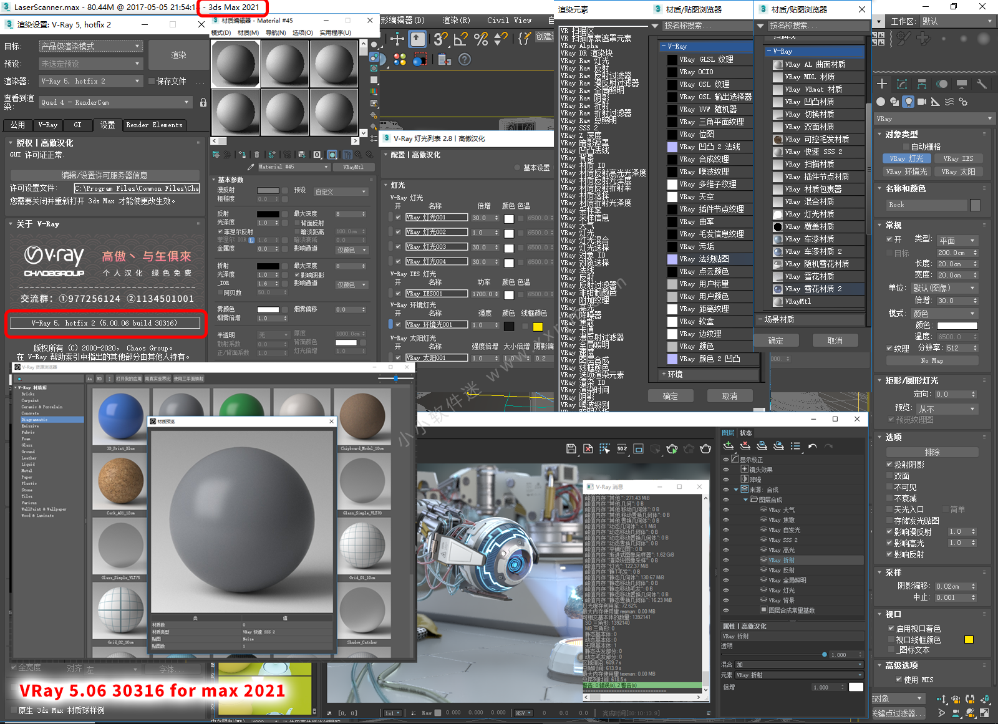
Task: Open the material editor colored spheres icon
Action: click(x=400, y=59)
